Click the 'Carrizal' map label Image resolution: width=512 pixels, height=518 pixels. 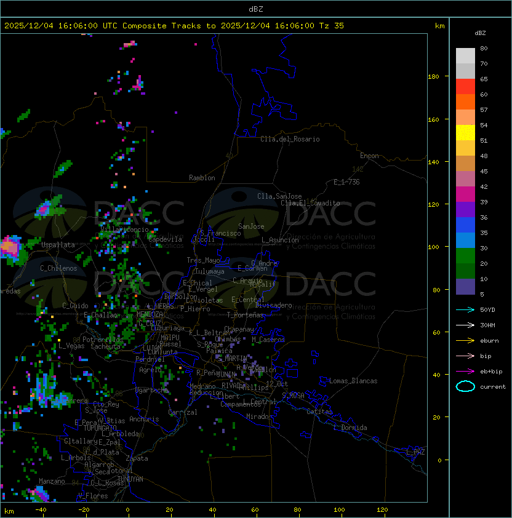(183, 412)
